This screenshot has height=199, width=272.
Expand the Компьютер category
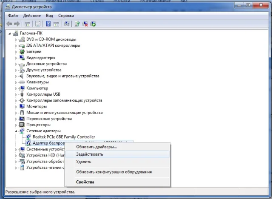point(16,88)
